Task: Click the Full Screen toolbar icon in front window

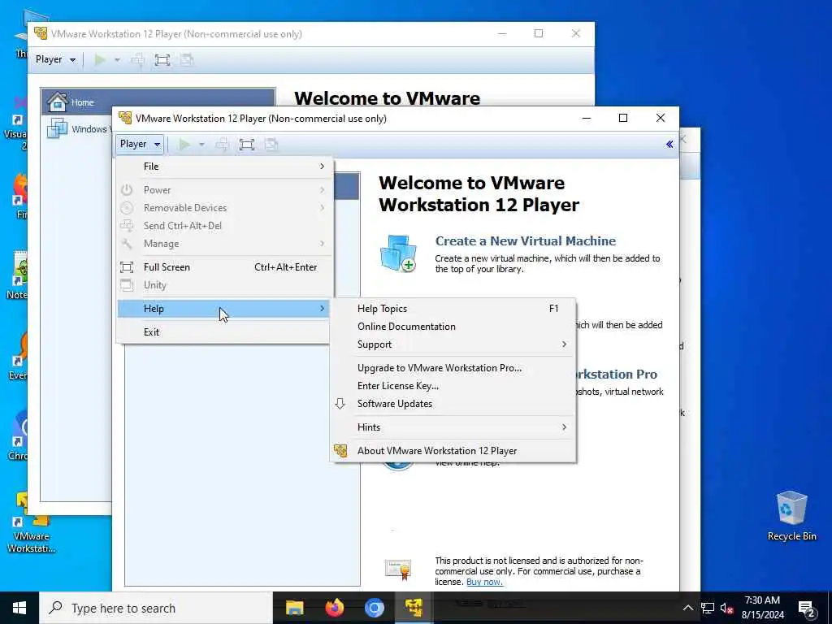Action: 247,145
